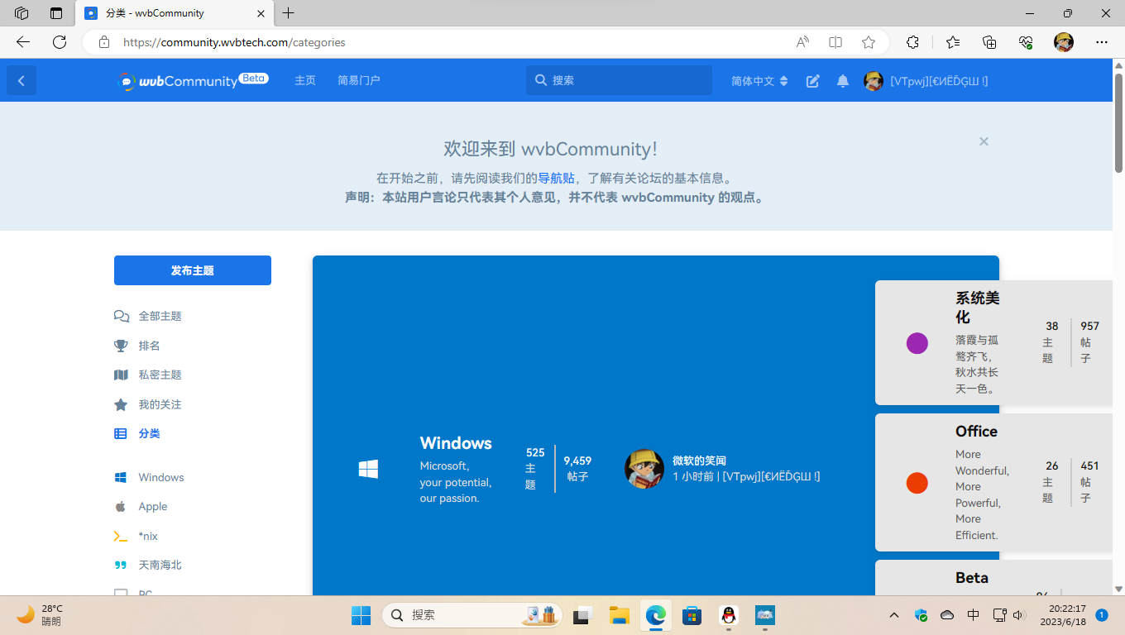Viewport: 1125px width, 635px height.
Task: Close the 分类 - wvbCommunity tab
Action: coord(261,13)
